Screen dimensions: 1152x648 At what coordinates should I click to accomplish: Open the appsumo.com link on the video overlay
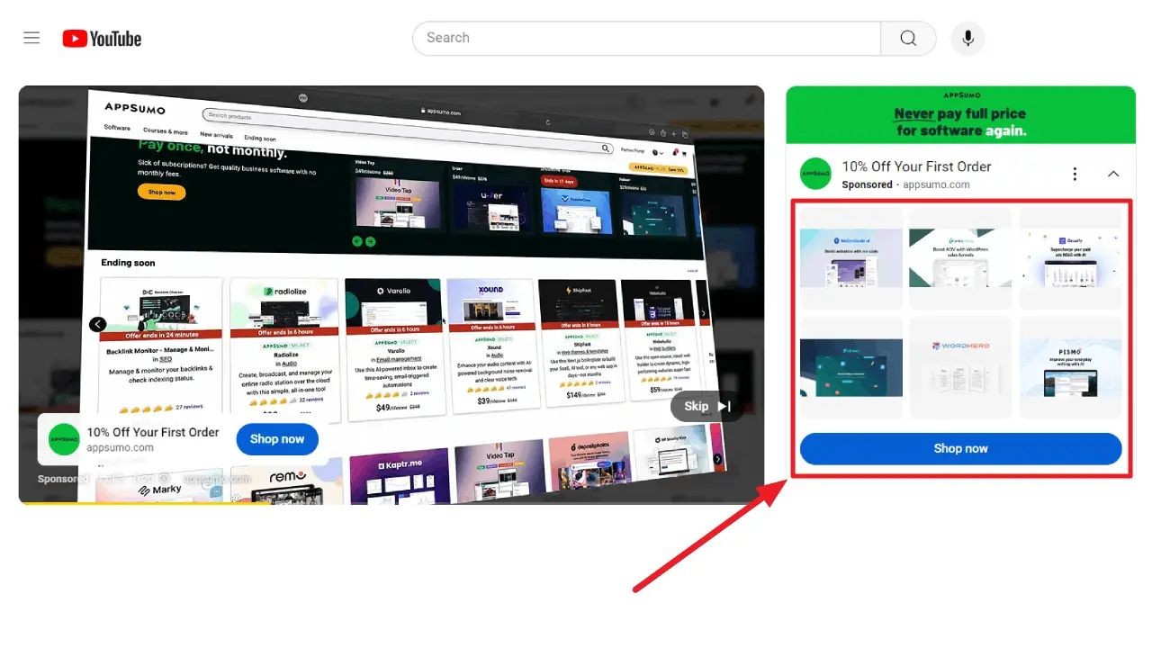(121, 447)
